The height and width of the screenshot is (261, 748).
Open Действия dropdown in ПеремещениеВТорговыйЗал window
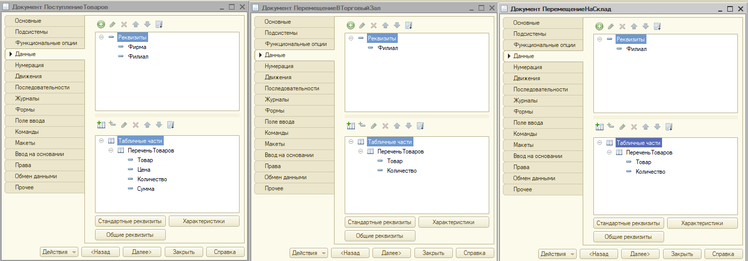309,253
